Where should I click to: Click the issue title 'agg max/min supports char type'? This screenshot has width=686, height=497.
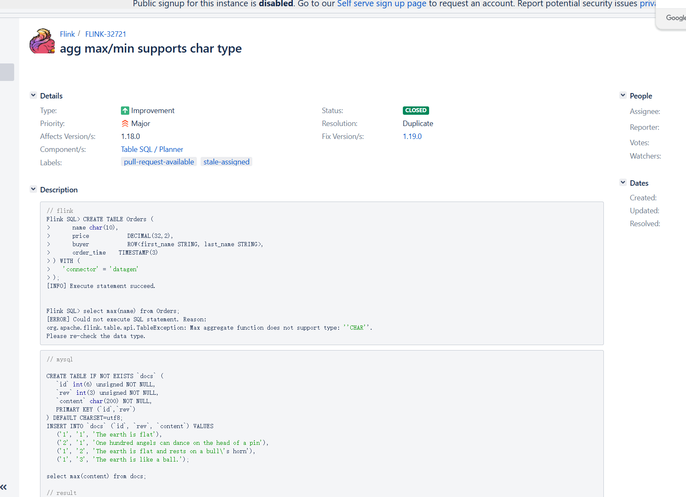point(151,48)
